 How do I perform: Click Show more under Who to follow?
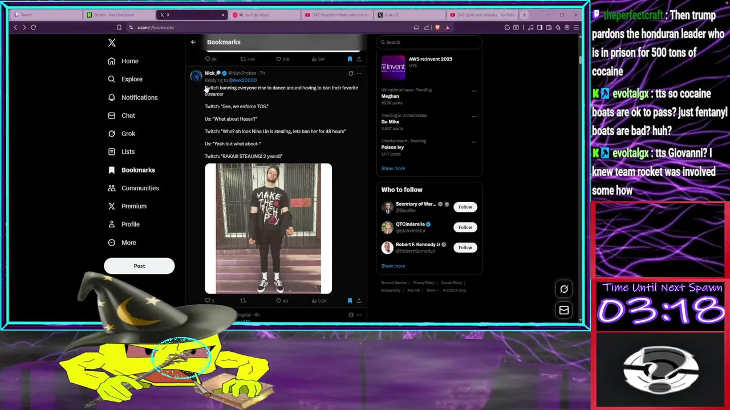pos(393,266)
